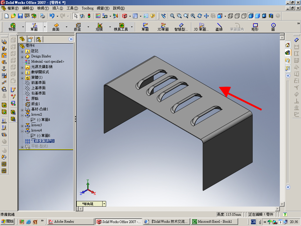Open dropdown arrow next to 熔接
This screenshot has height=226, width=301.
(110, 27)
